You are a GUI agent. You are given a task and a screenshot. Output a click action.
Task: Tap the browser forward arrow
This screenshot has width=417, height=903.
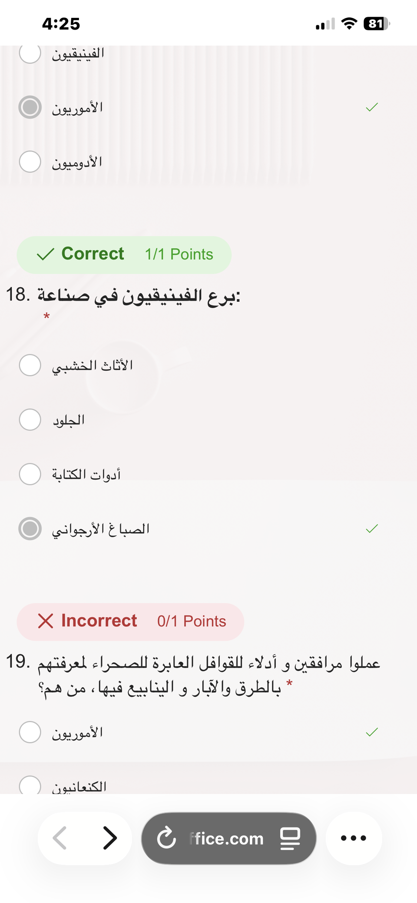pos(110,838)
